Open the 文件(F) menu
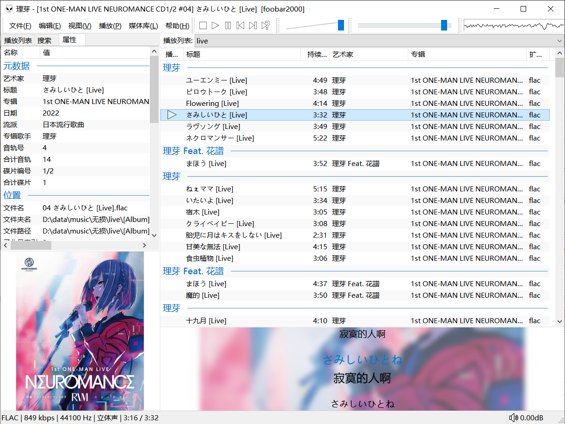This screenshot has height=424, width=565. point(20,26)
